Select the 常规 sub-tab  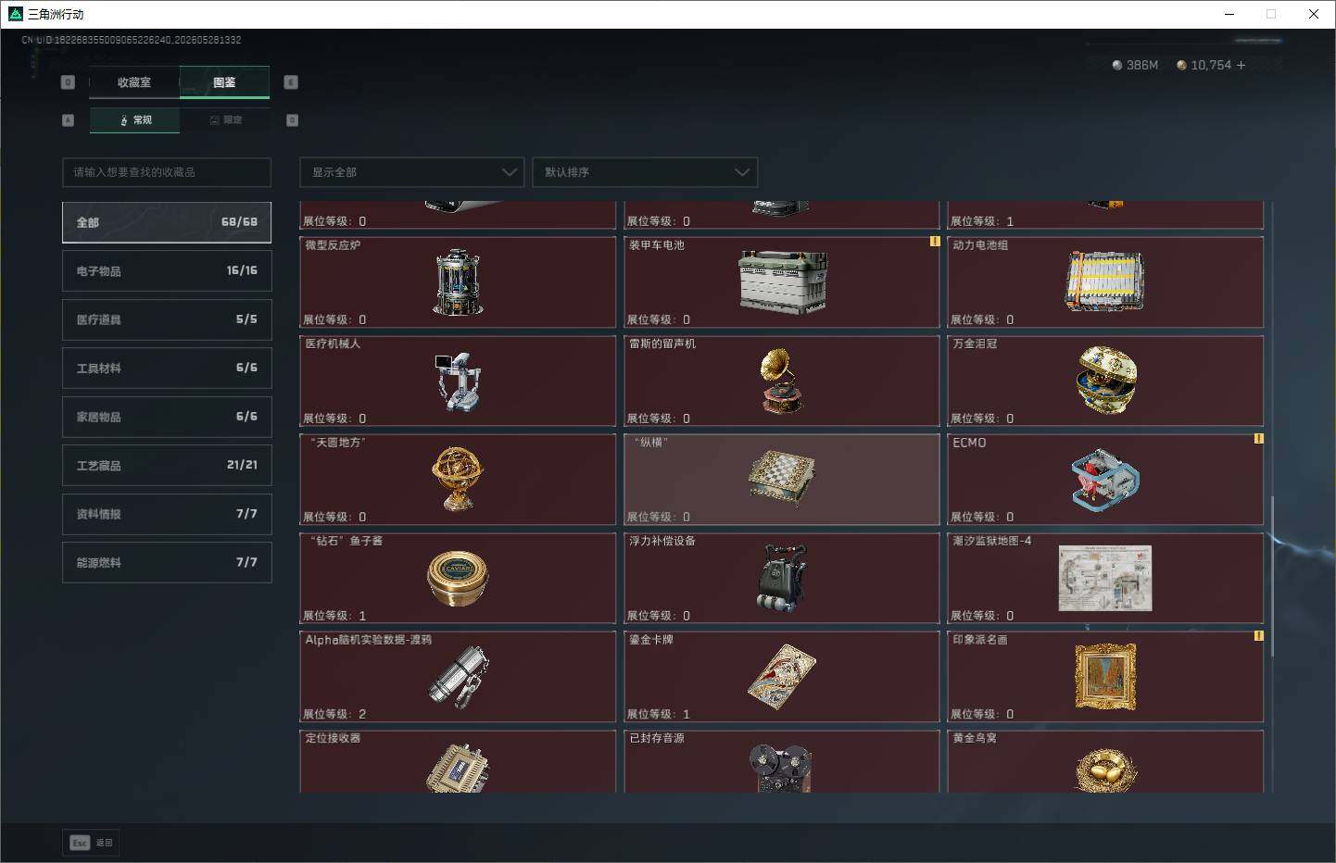135,120
